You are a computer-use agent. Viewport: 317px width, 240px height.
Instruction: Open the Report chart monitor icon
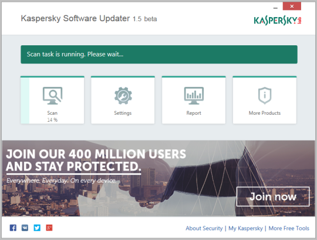point(194,96)
